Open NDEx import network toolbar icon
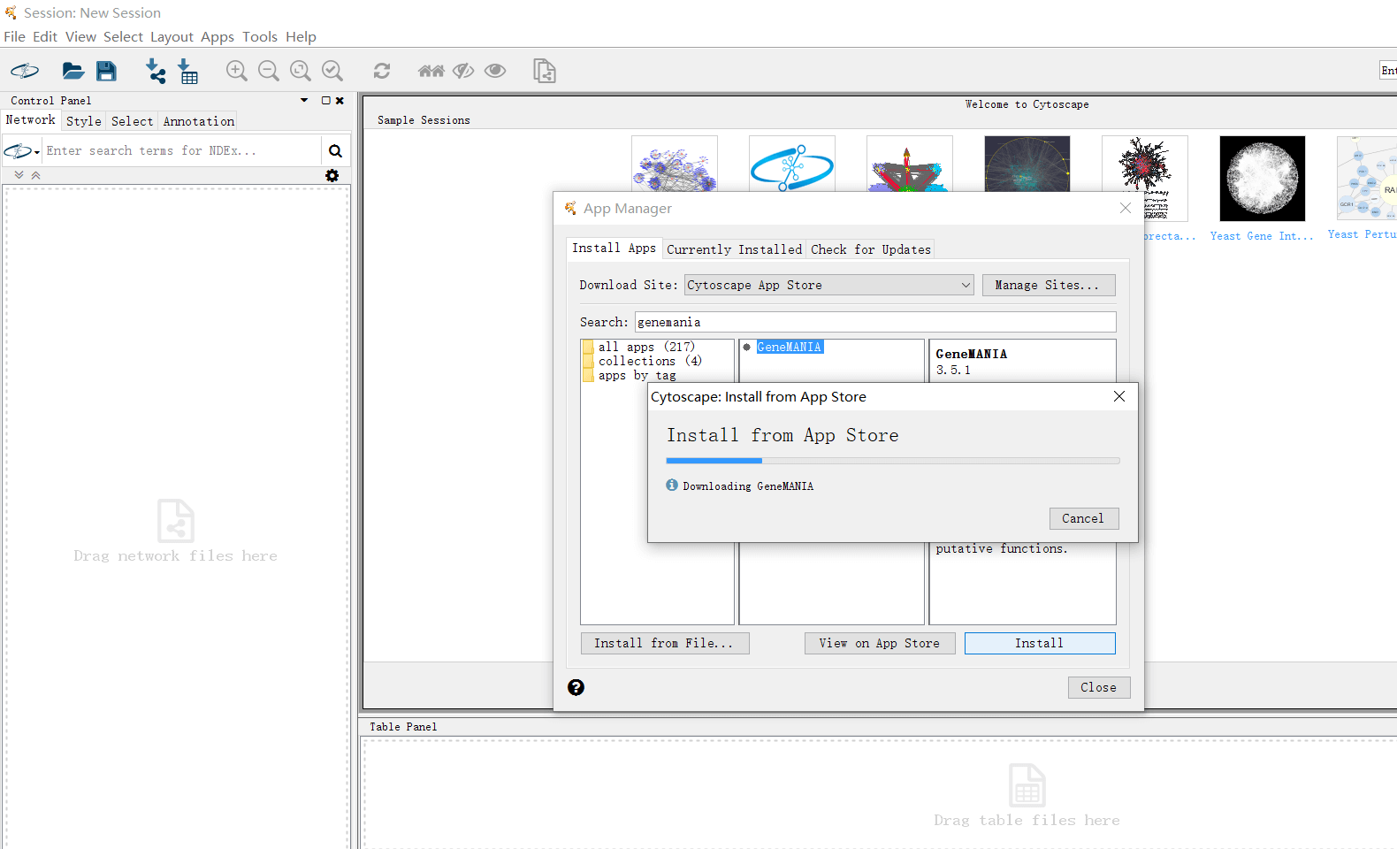 click(25, 71)
